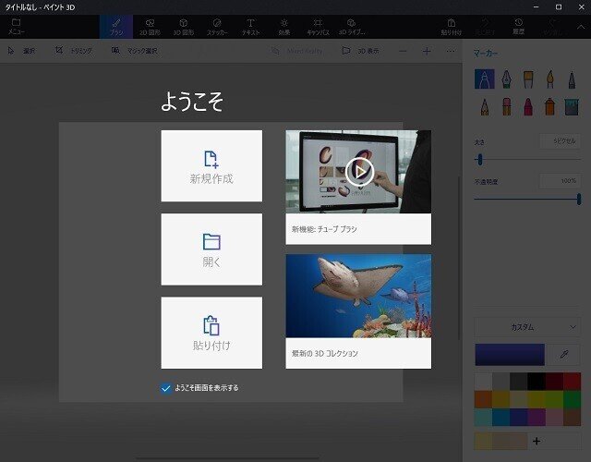Toggle the 3D 表示 view
591x462 pixels.
pyautogui.click(x=360, y=51)
